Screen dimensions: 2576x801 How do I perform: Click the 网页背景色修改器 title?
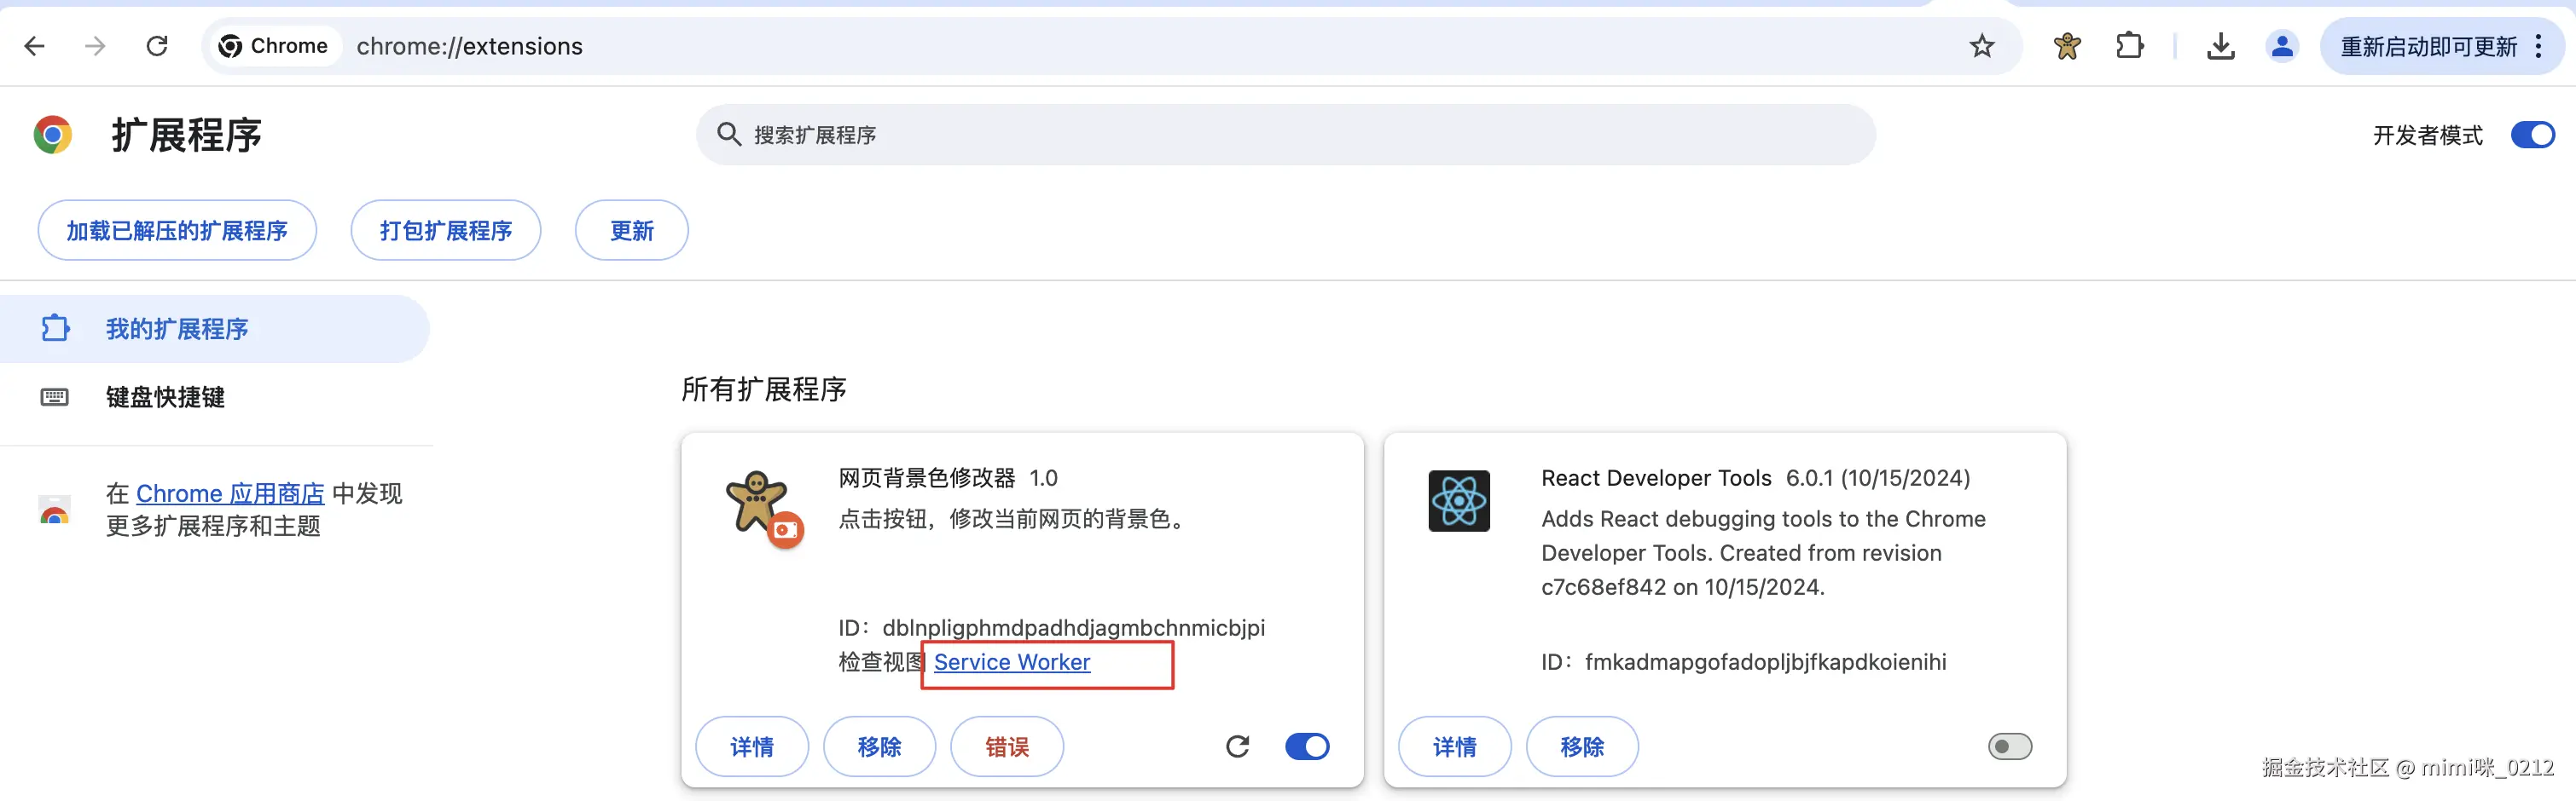[927, 478]
